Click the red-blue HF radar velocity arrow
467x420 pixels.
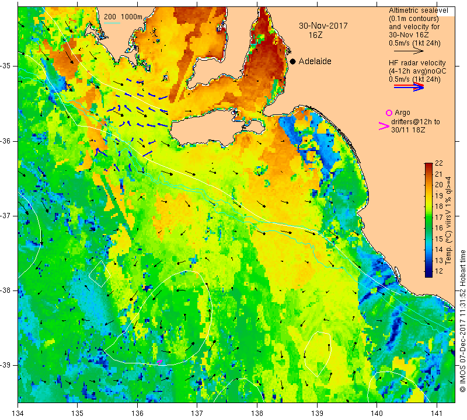[x=409, y=87]
